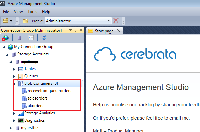Open the Connection Group panel options arrow
This screenshot has height=132, width=200.
tap(70, 30)
